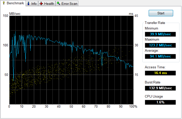The image size is (182, 119).
Task: Click the MB/sec axis label on graph
Action: click(x=15, y=14)
